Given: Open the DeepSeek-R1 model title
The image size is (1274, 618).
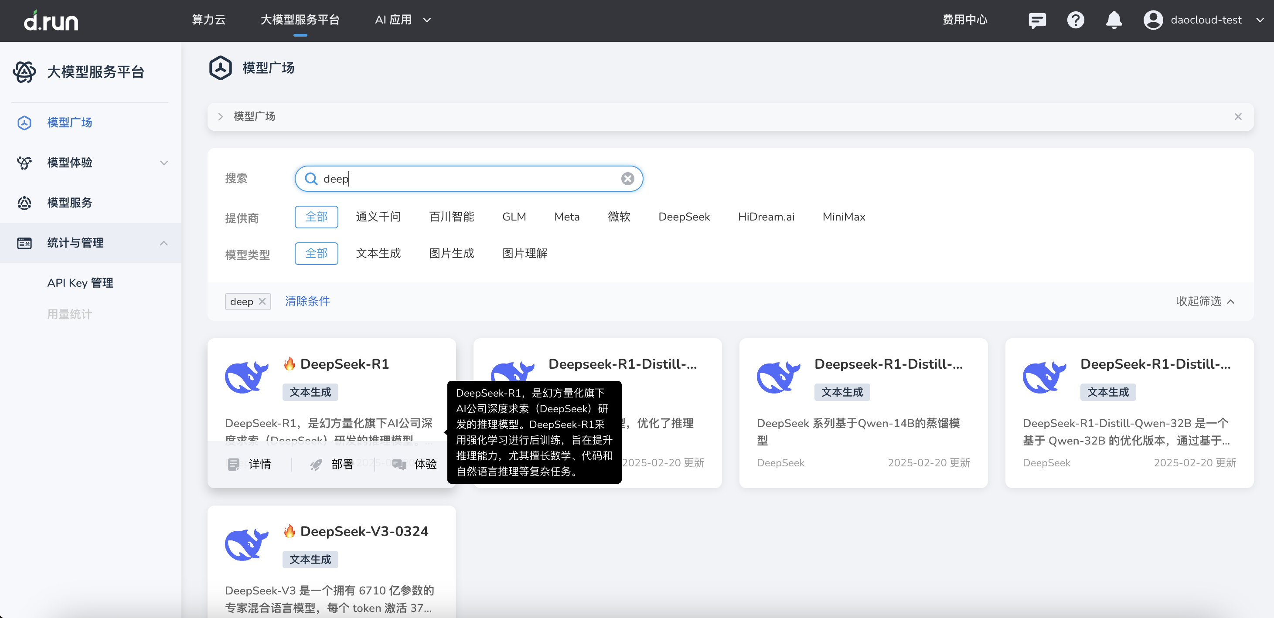Looking at the screenshot, I should tap(345, 364).
